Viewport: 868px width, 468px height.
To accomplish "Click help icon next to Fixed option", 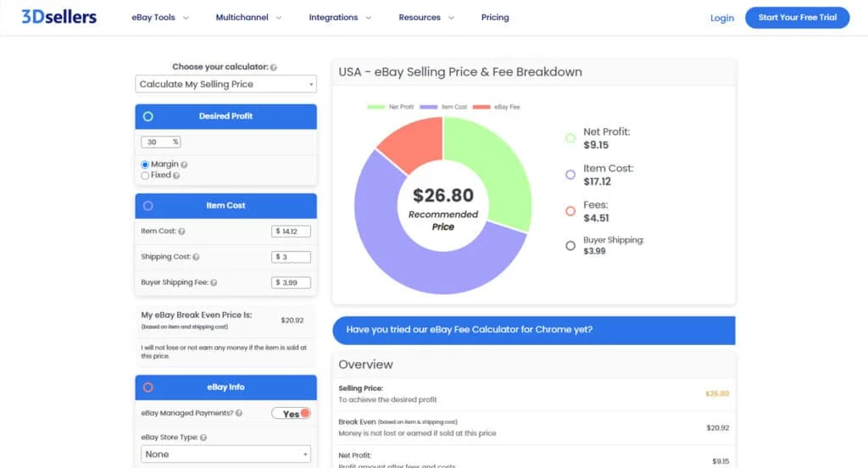I will click(176, 175).
